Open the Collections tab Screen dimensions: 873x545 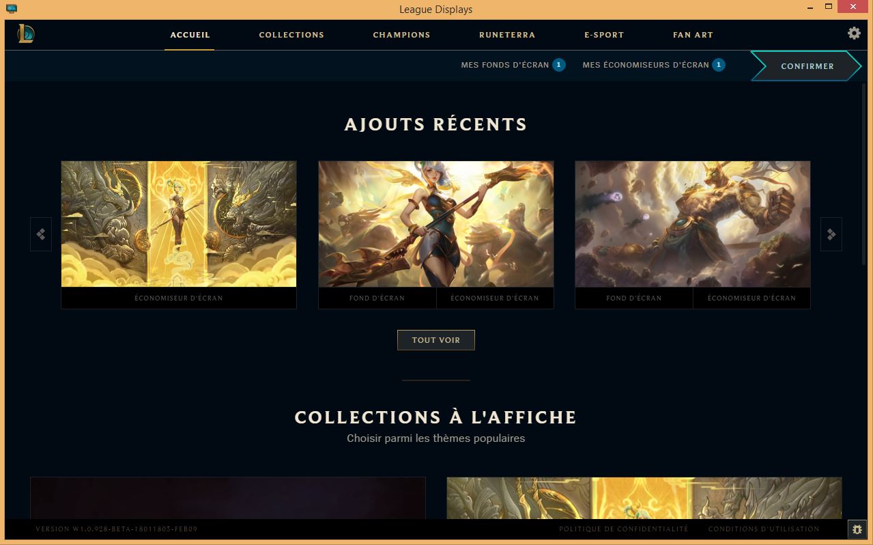pos(291,35)
